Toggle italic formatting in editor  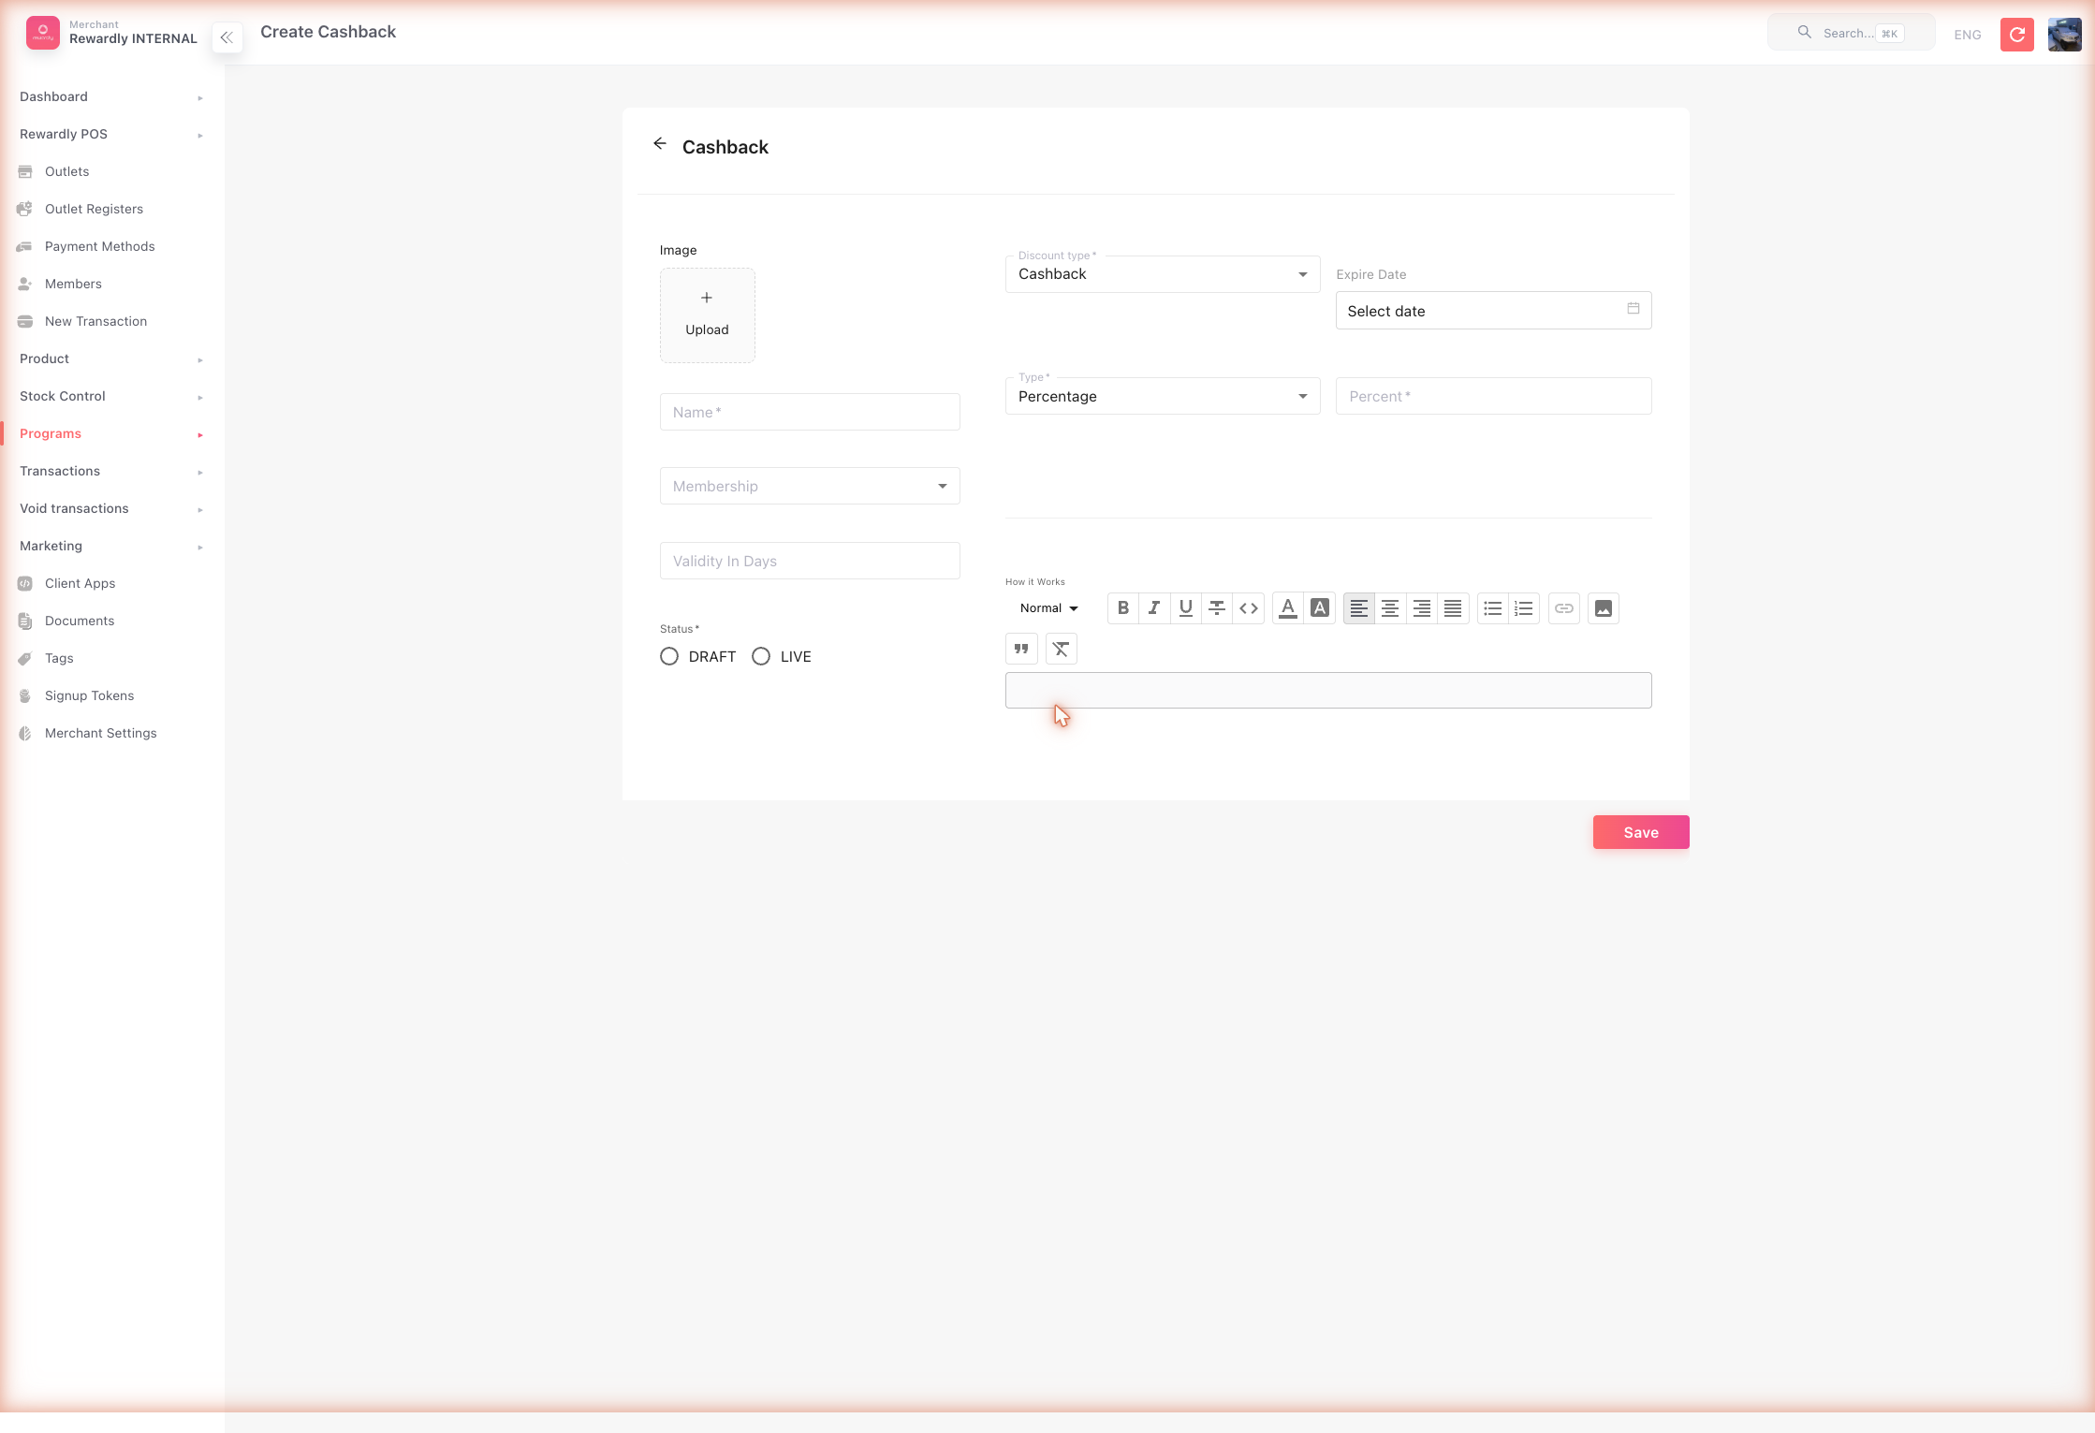tap(1154, 608)
